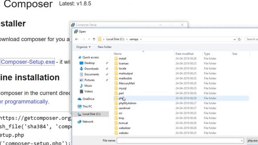
Task: Click Local Disk (C:) breadcrumb in address bar
Action: tap(115, 39)
